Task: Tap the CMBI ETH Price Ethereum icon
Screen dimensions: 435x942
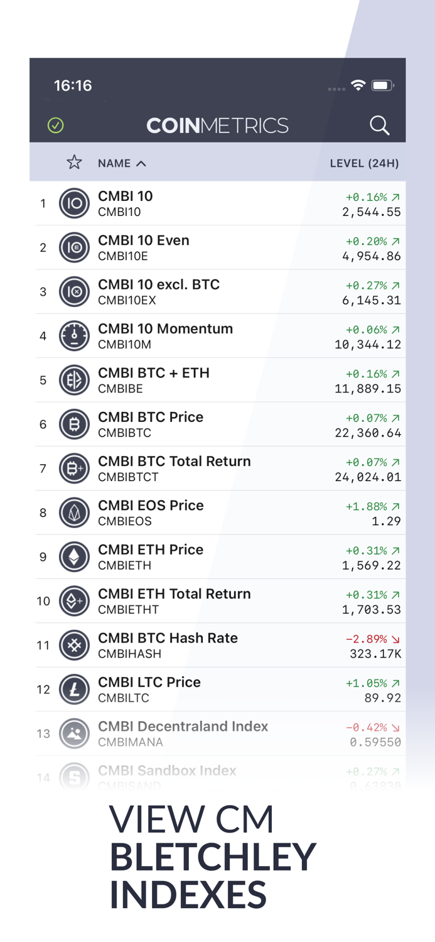Action: tap(74, 556)
